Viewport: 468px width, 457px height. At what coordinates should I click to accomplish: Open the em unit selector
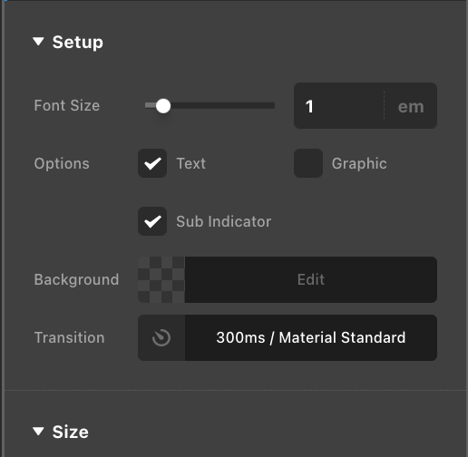pos(411,106)
